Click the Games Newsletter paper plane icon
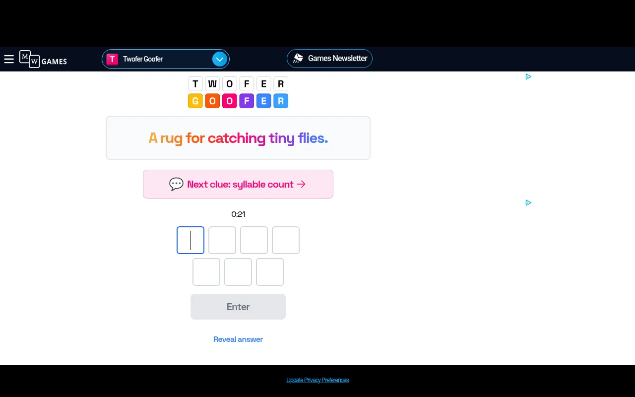This screenshot has height=397, width=635. [298, 59]
